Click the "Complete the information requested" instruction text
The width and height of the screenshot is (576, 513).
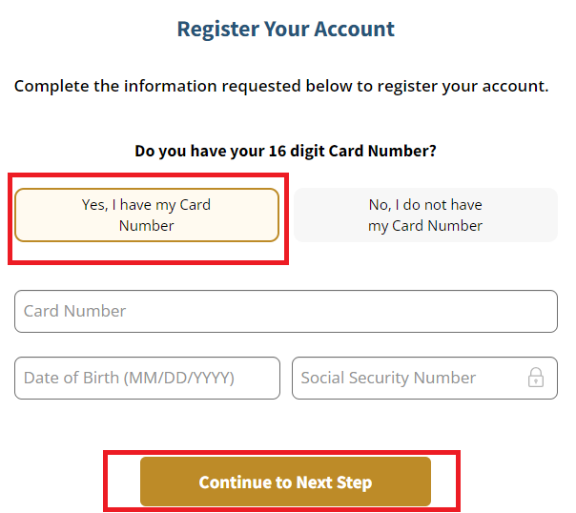(x=281, y=86)
